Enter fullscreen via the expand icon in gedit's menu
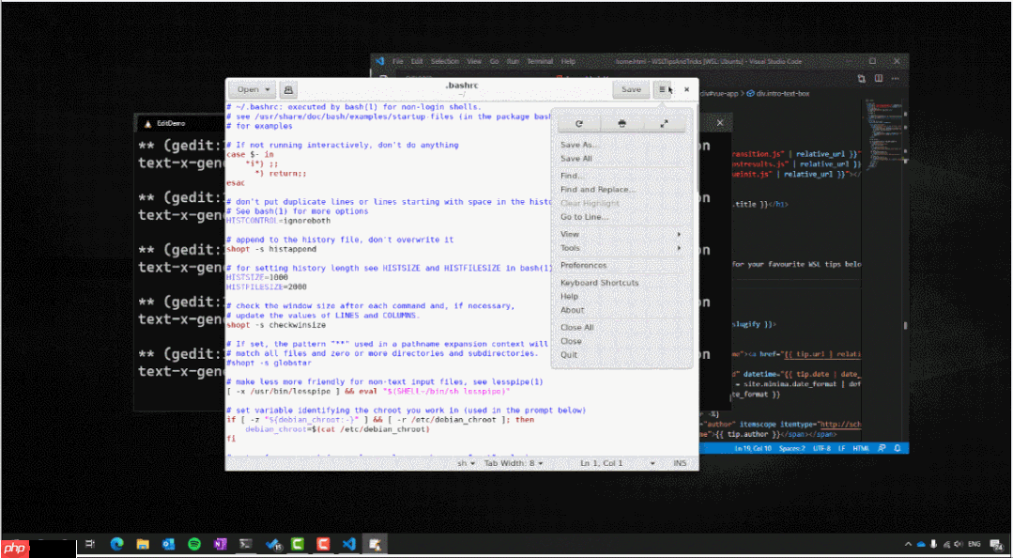This screenshot has width=1013, height=558. [x=665, y=123]
